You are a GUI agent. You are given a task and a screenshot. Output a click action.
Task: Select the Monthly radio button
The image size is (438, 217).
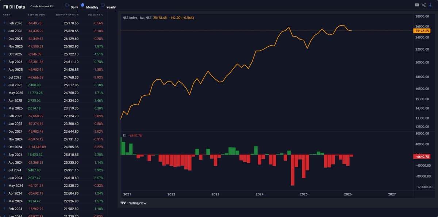[82, 5]
